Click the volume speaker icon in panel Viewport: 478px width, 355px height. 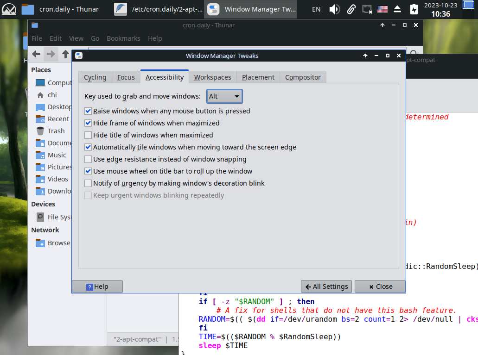(334, 9)
